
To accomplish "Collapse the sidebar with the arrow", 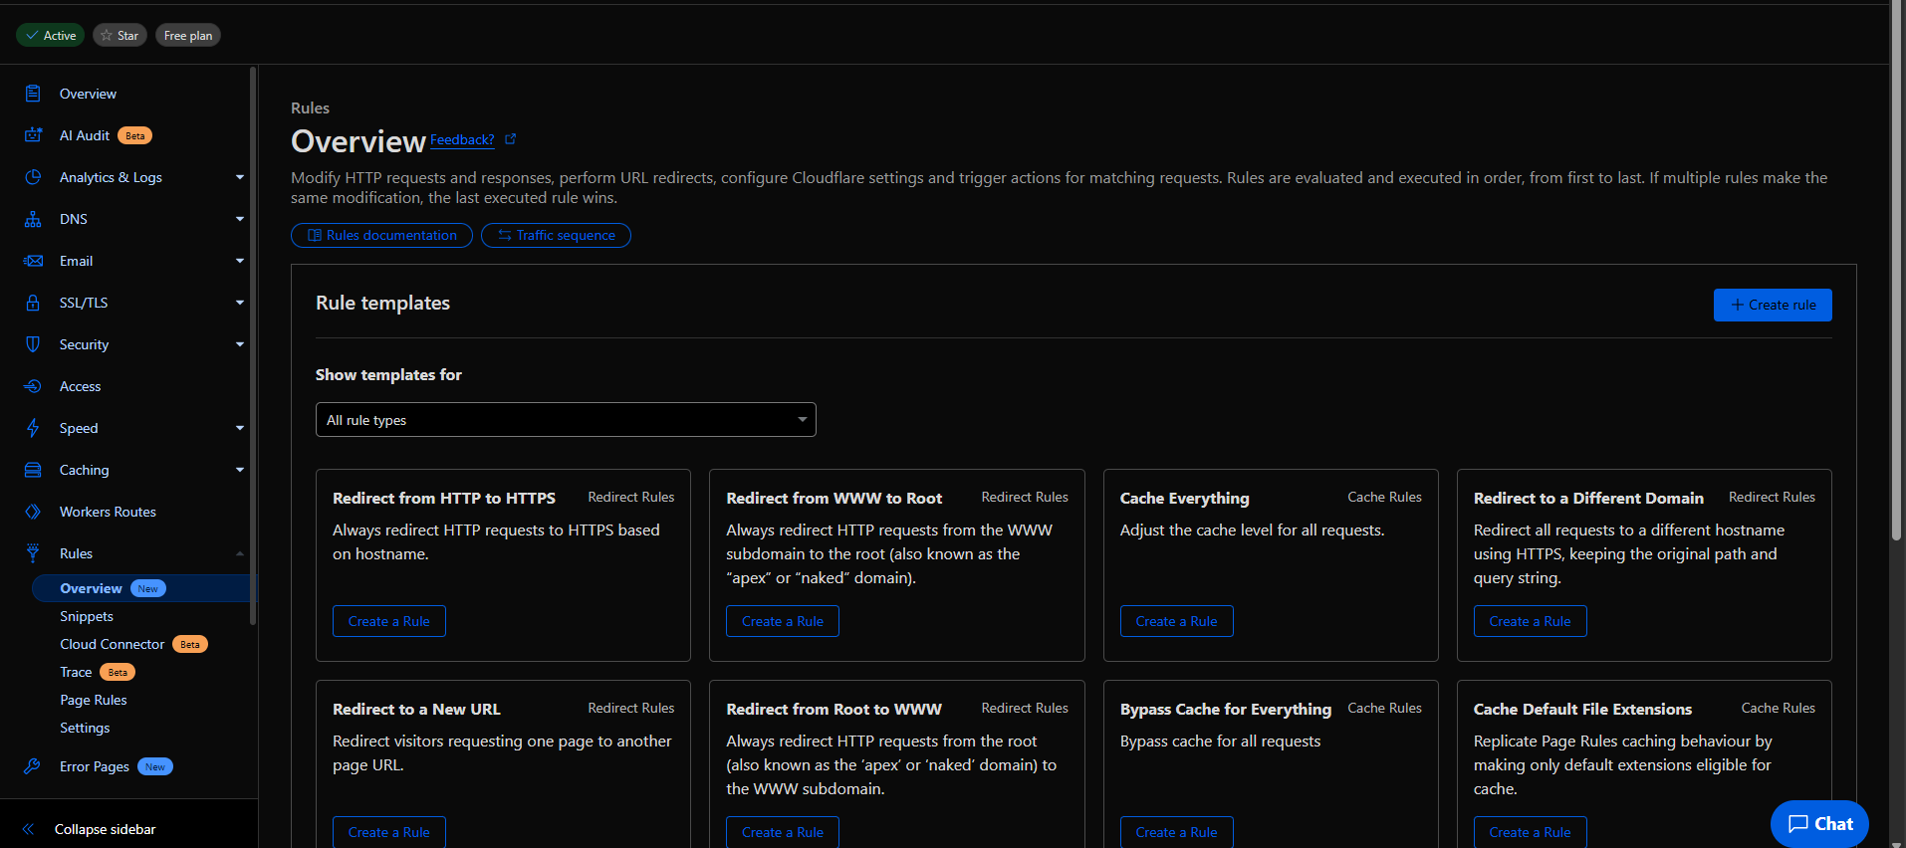I will pos(29,829).
